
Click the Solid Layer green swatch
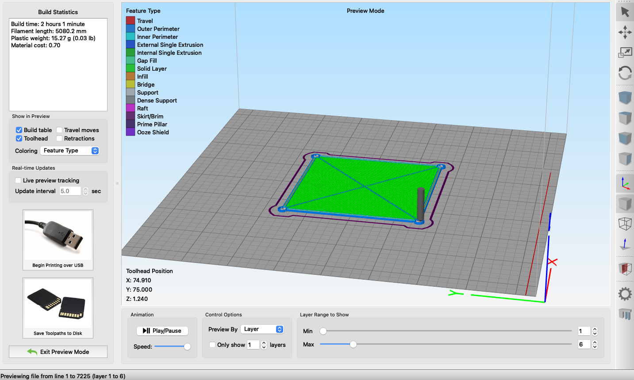click(x=131, y=68)
